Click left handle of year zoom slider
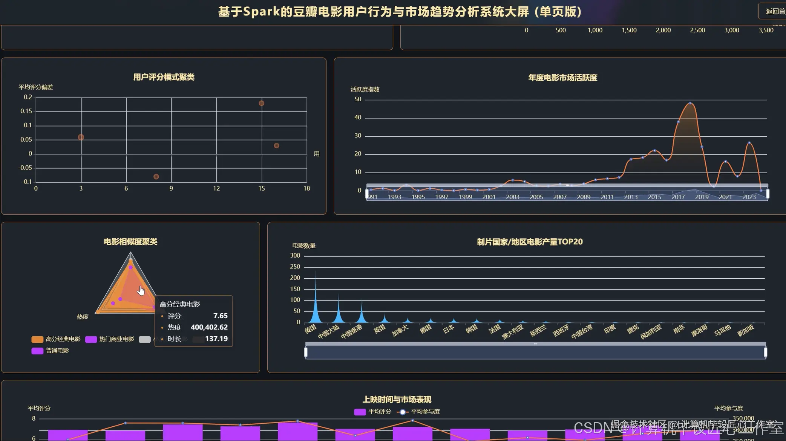The width and height of the screenshot is (786, 441). 367,194
